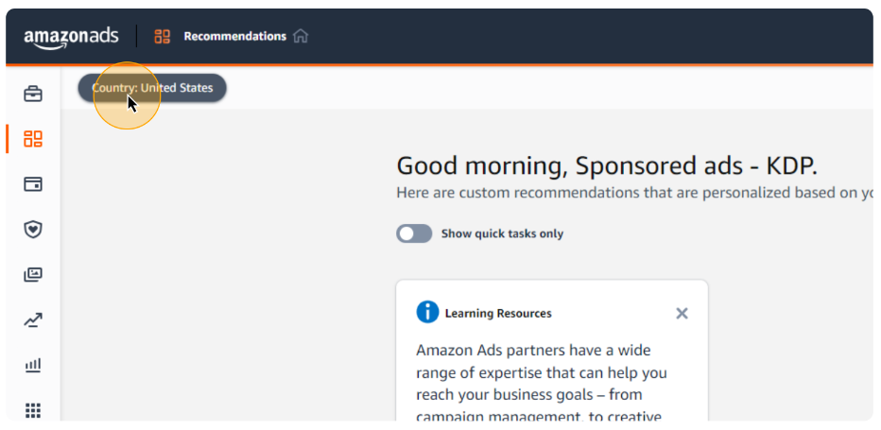This screenshot has width=881, height=430.
Task: Open the Country: United States selector
Action: [152, 88]
